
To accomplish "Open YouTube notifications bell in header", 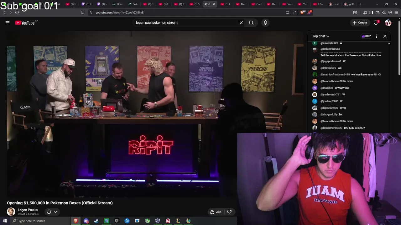I will 377,22.
